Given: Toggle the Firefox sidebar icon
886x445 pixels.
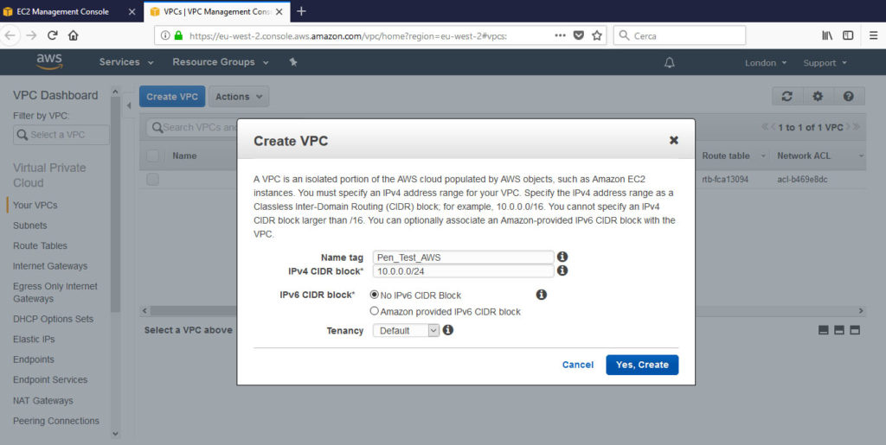Looking at the screenshot, I should (x=848, y=35).
